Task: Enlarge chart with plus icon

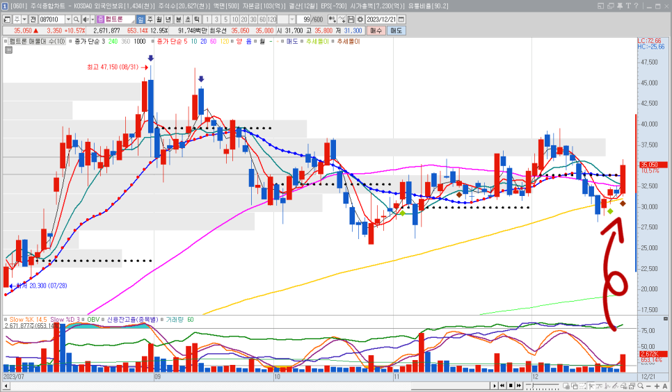Action: coord(657,386)
